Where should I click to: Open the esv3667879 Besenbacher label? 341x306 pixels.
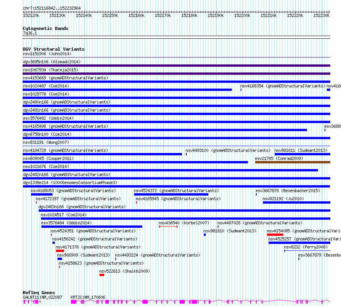tap(320, 255)
